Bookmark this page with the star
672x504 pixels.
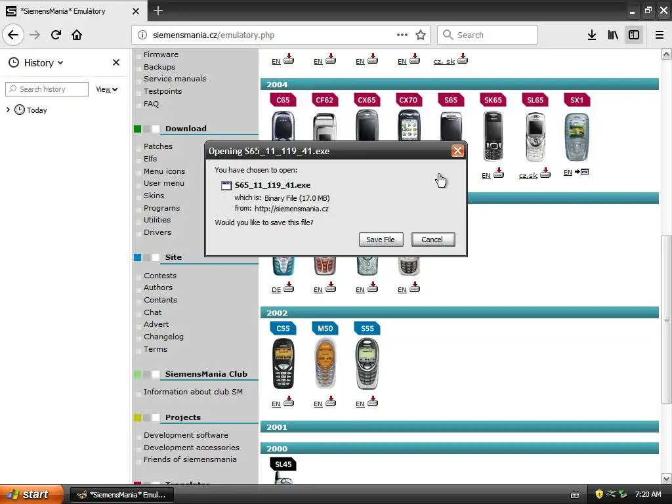pyautogui.click(x=421, y=35)
